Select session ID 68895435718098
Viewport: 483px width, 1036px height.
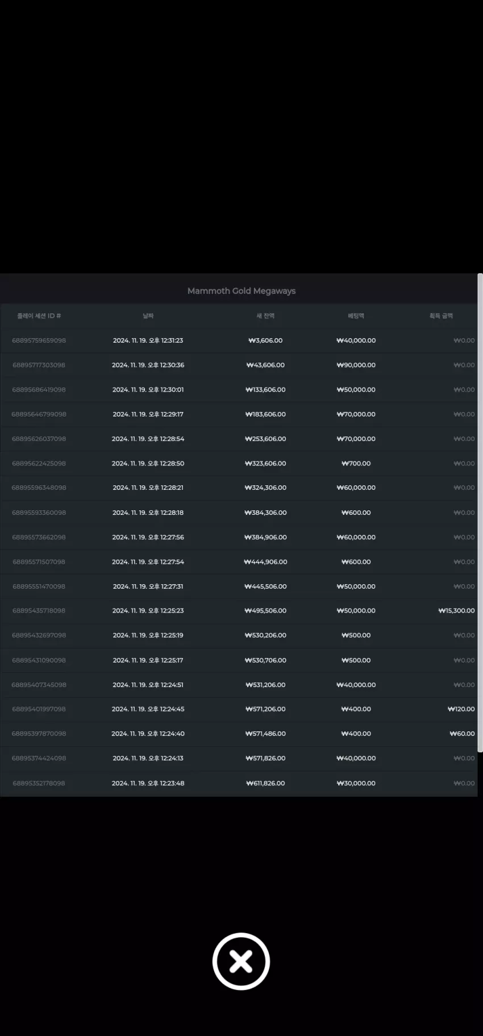(x=39, y=611)
